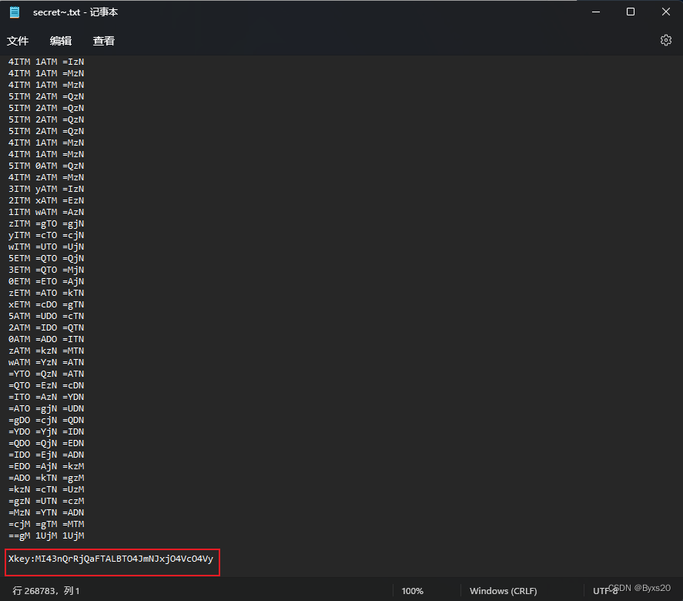Click the line '0ETM =ETO =AjN'
The height and width of the screenshot is (601, 683).
46,281
